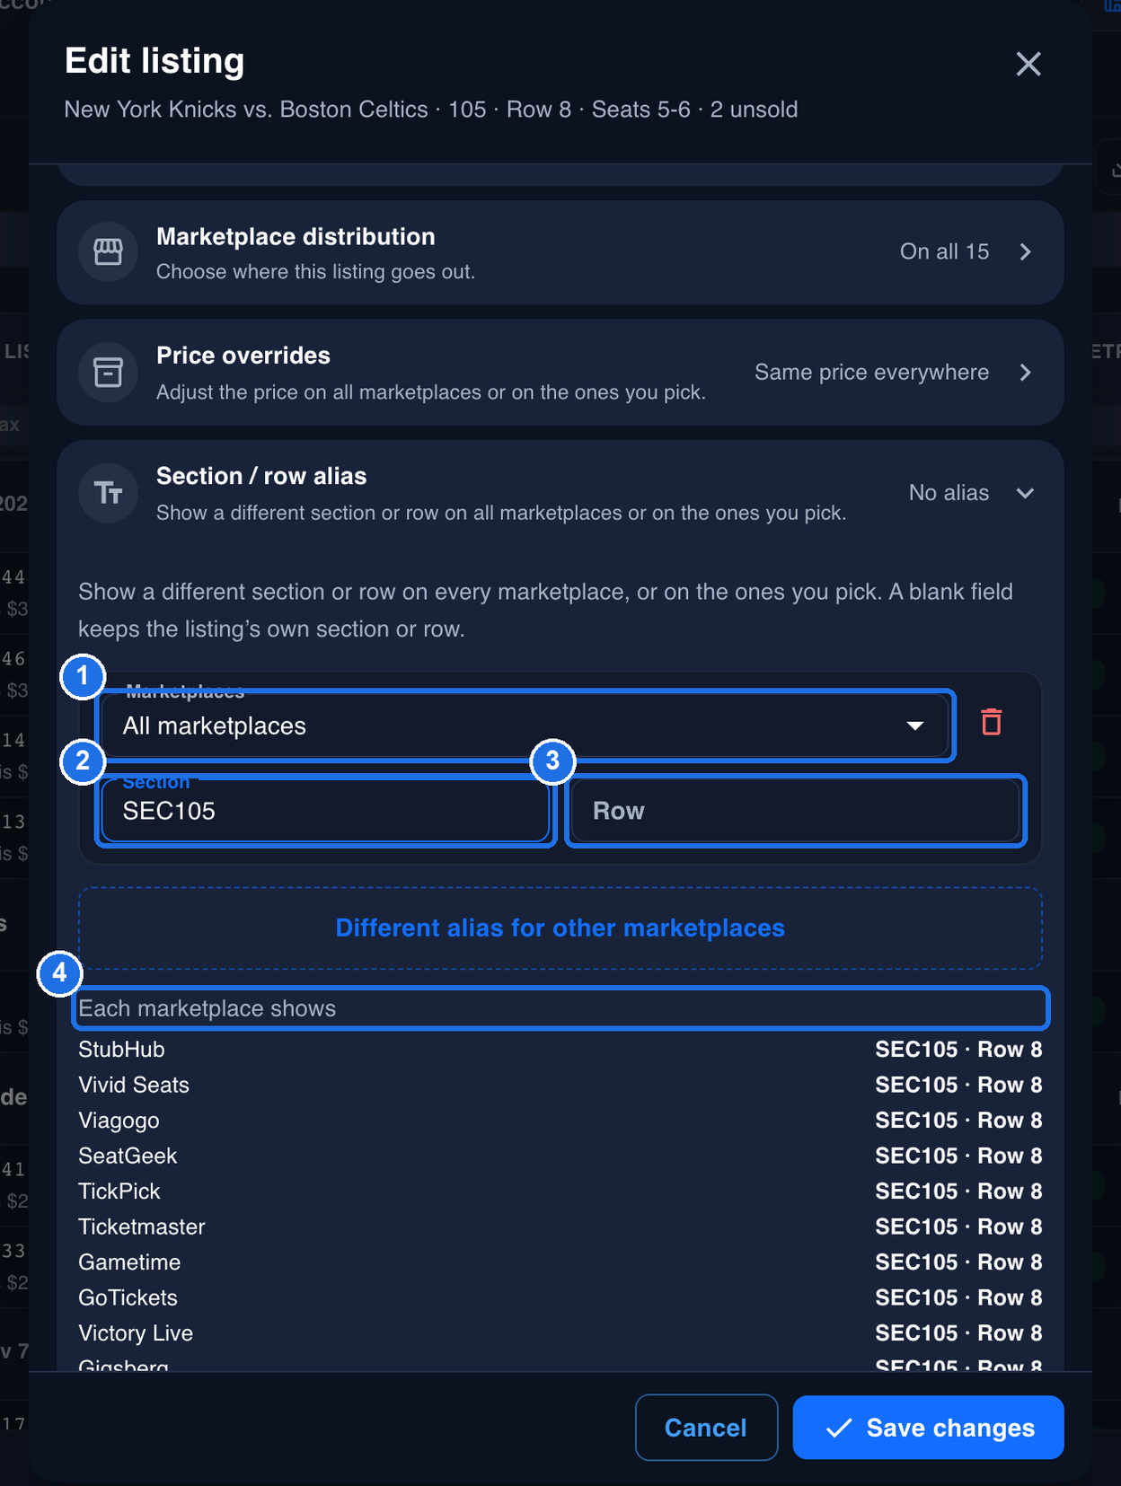This screenshot has height=1486, width=1121.
Task: Delete the alias with the red trash icon
Action: [x=991, y=723]
